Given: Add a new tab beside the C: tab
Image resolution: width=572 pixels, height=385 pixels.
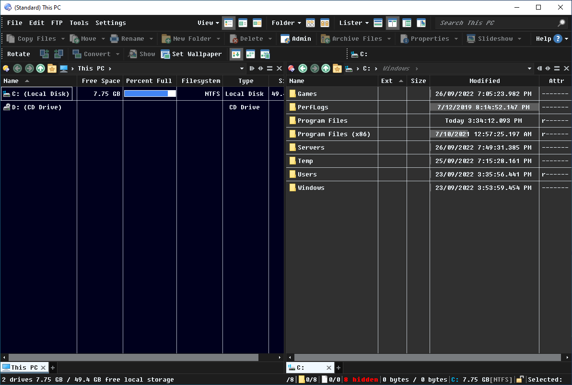Looking at the screenshot, I should pyautogui.click(x=338, y=367).
